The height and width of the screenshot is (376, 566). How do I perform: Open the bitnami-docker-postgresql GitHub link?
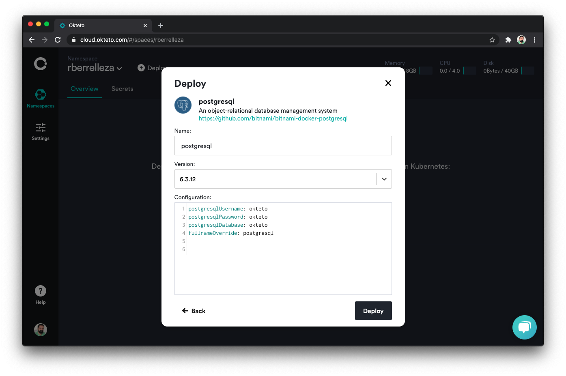273,118
